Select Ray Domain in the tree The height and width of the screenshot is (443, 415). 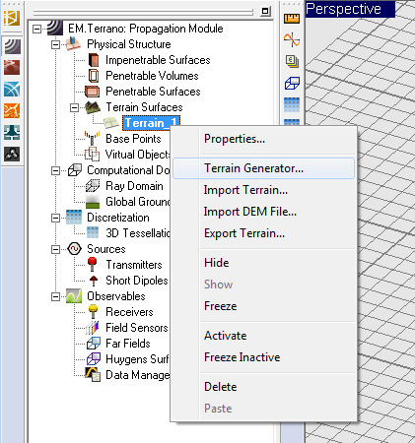134,186
